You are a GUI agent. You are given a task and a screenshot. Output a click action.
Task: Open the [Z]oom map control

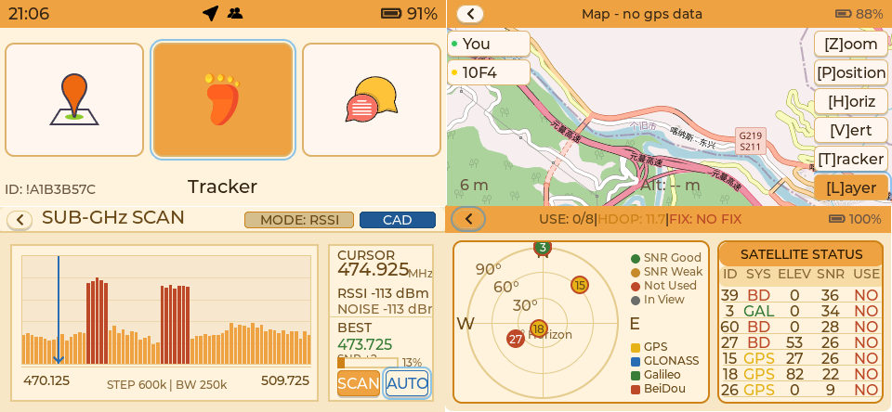[850, 44]
